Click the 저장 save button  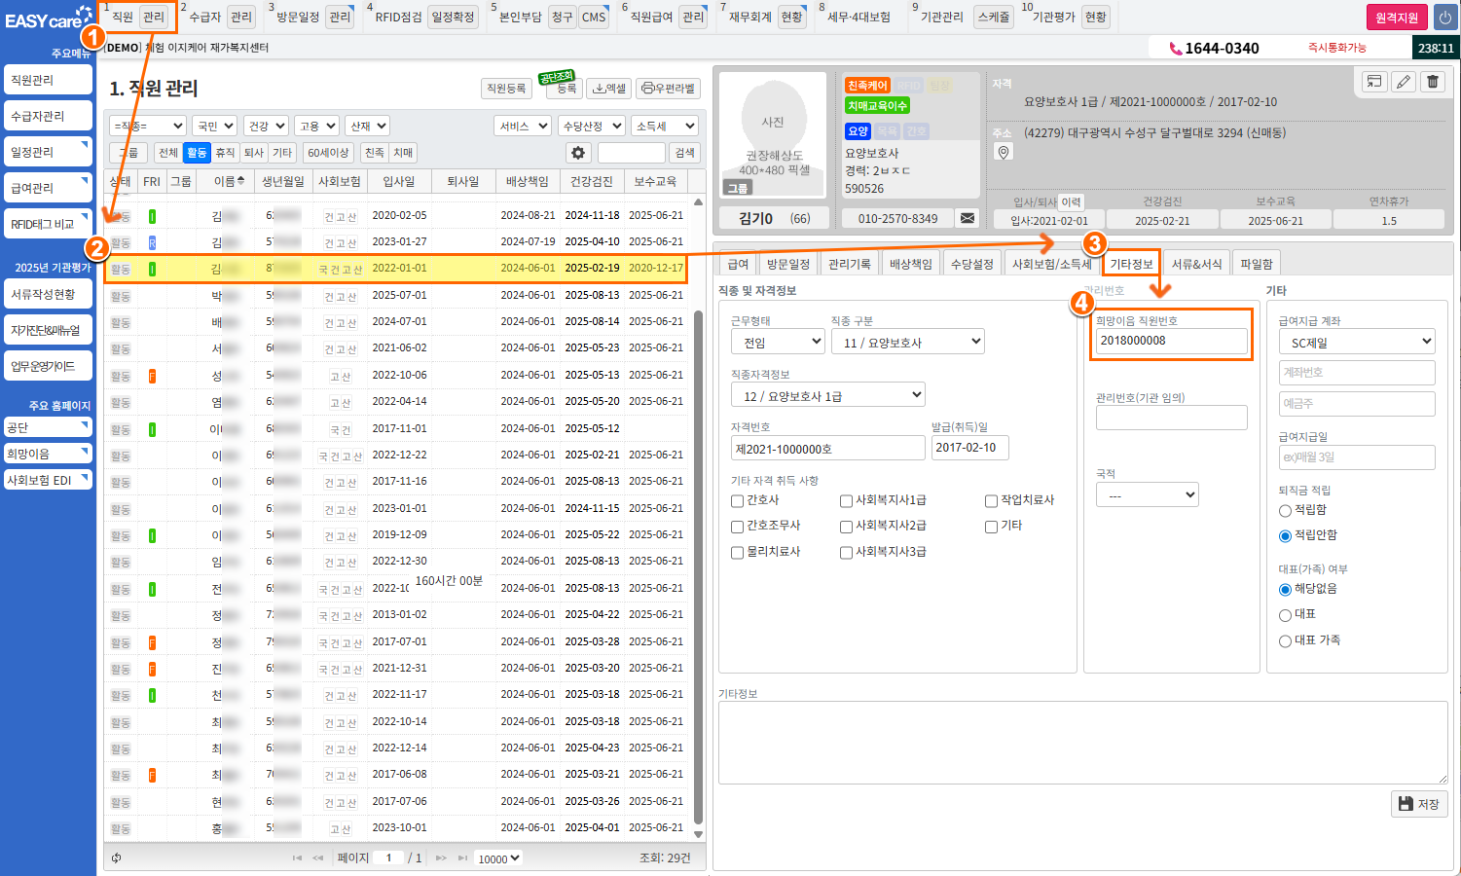click(1418, 804)
